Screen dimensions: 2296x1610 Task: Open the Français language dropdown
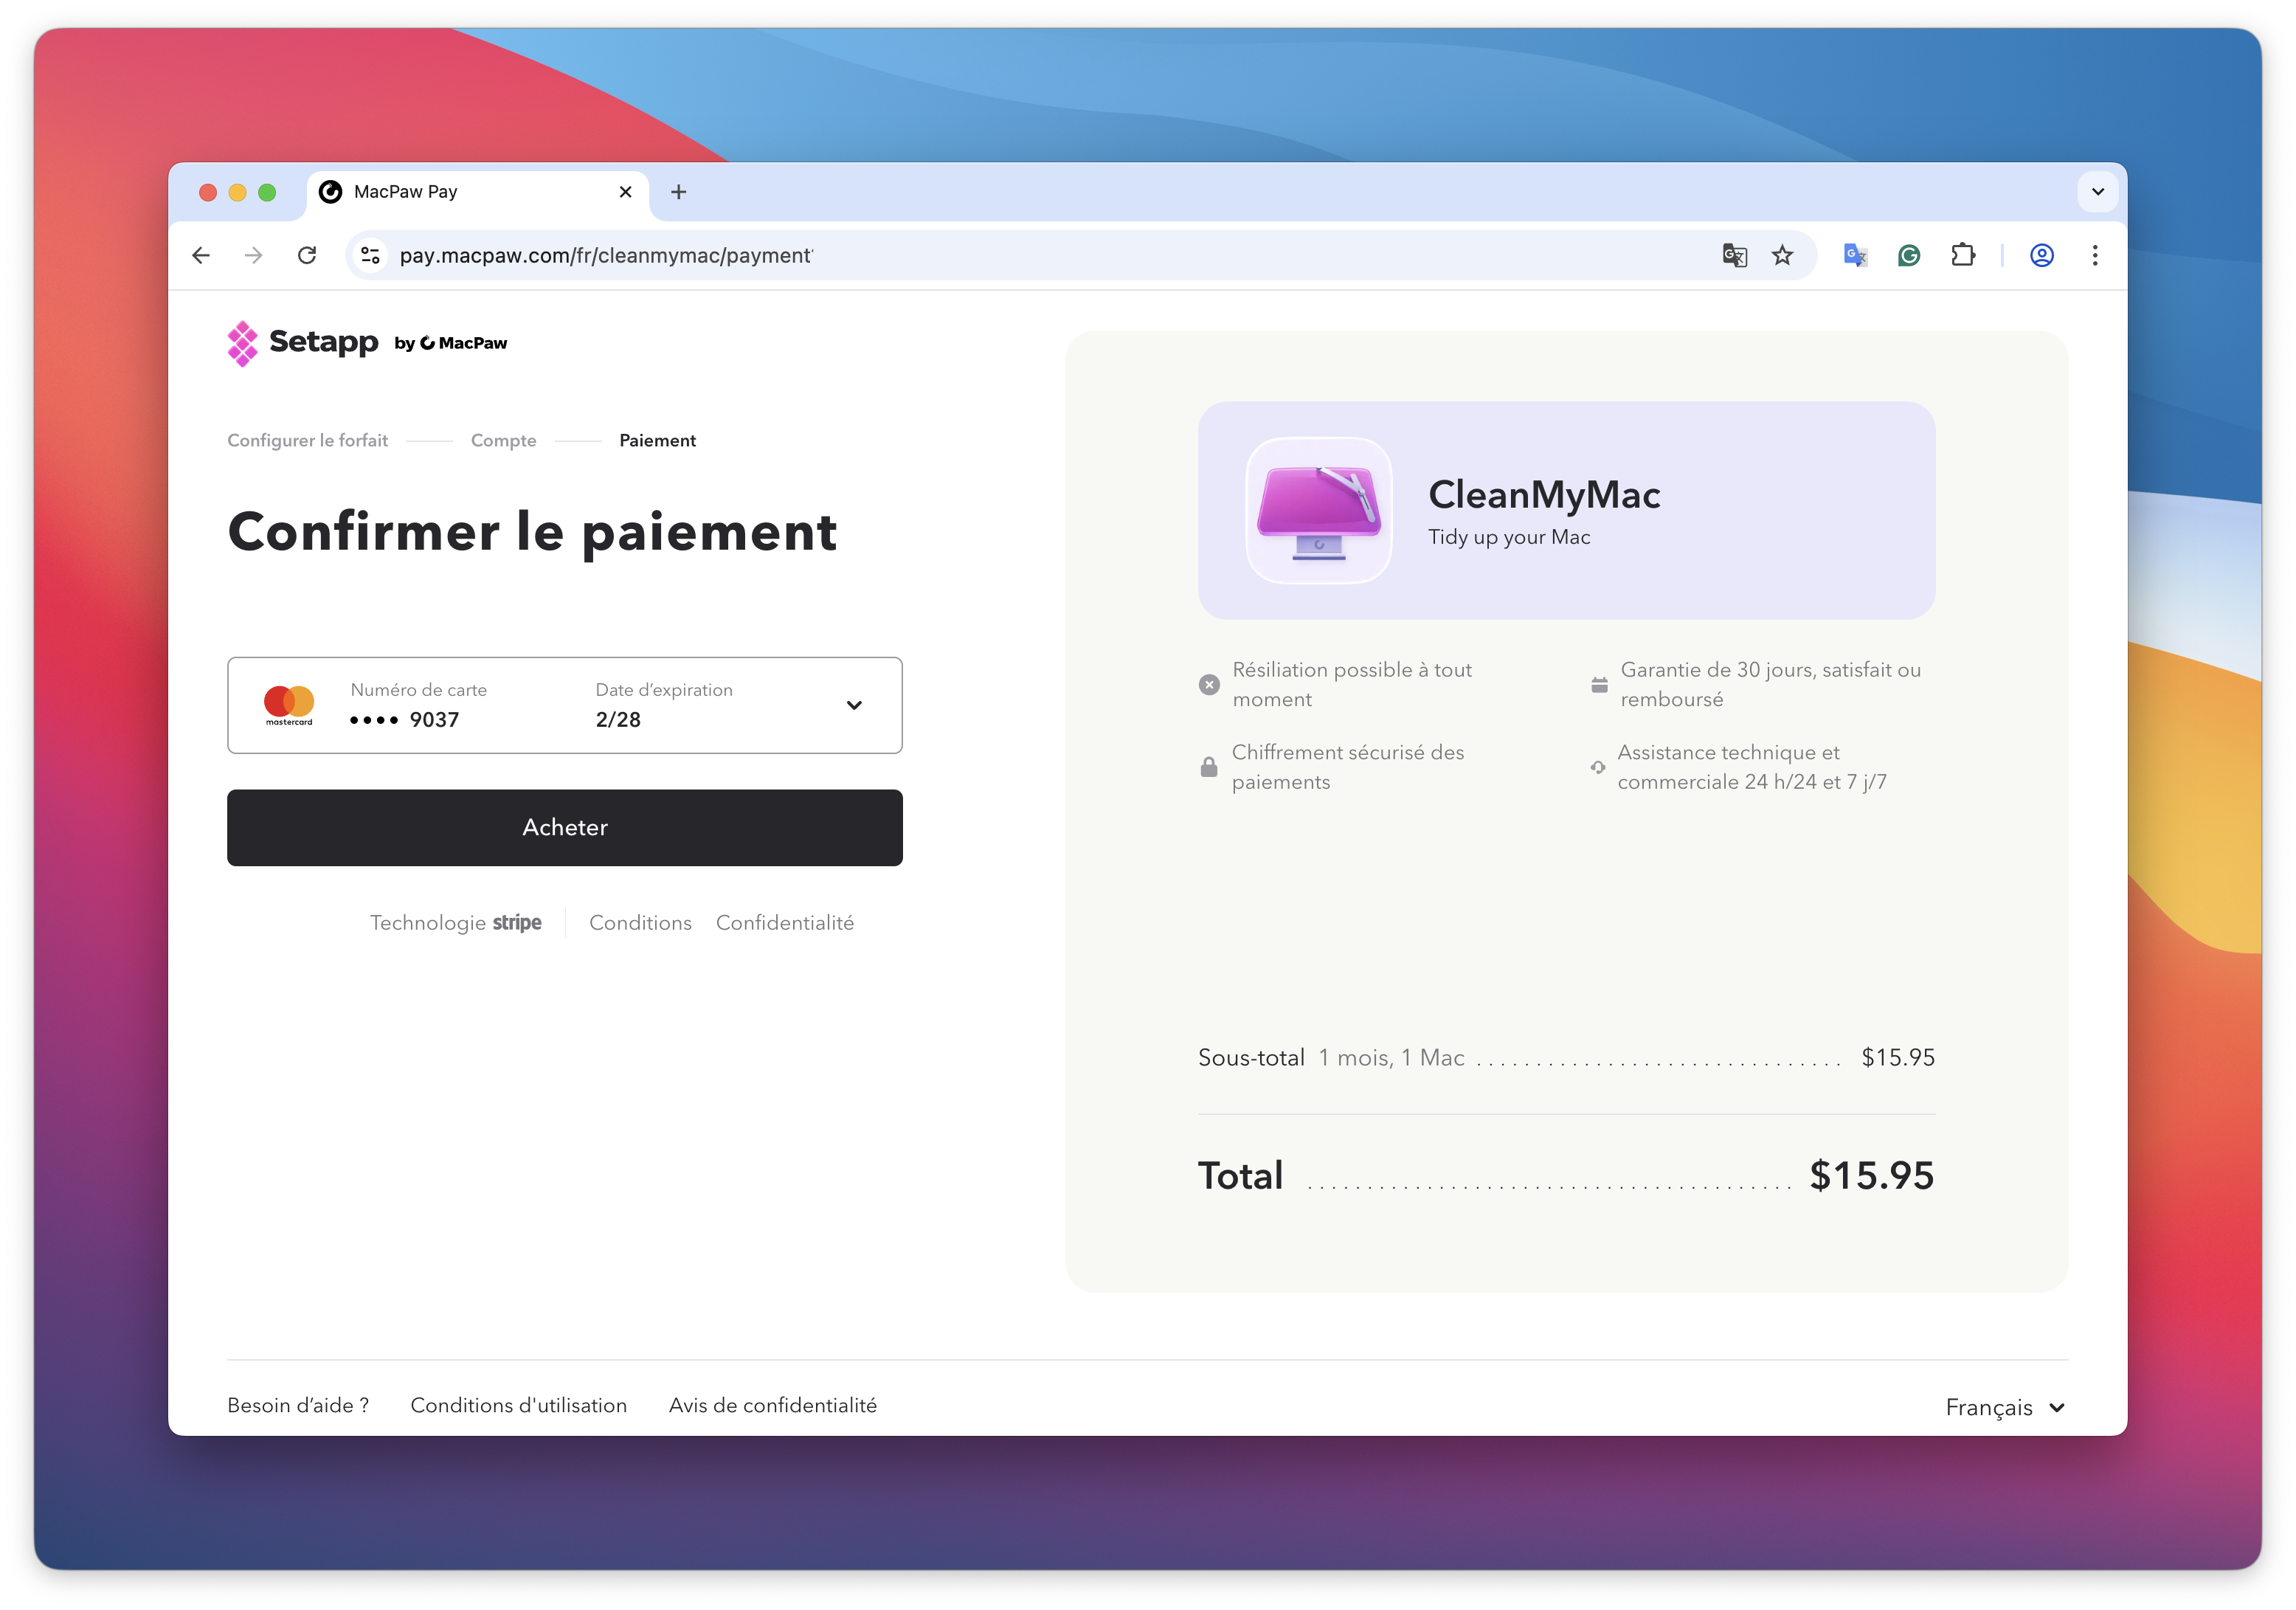tap(2006, 1407)
